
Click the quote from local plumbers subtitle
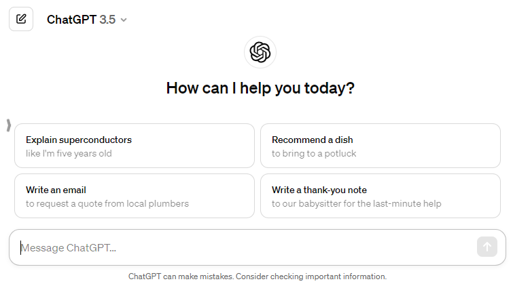(107, 203)
